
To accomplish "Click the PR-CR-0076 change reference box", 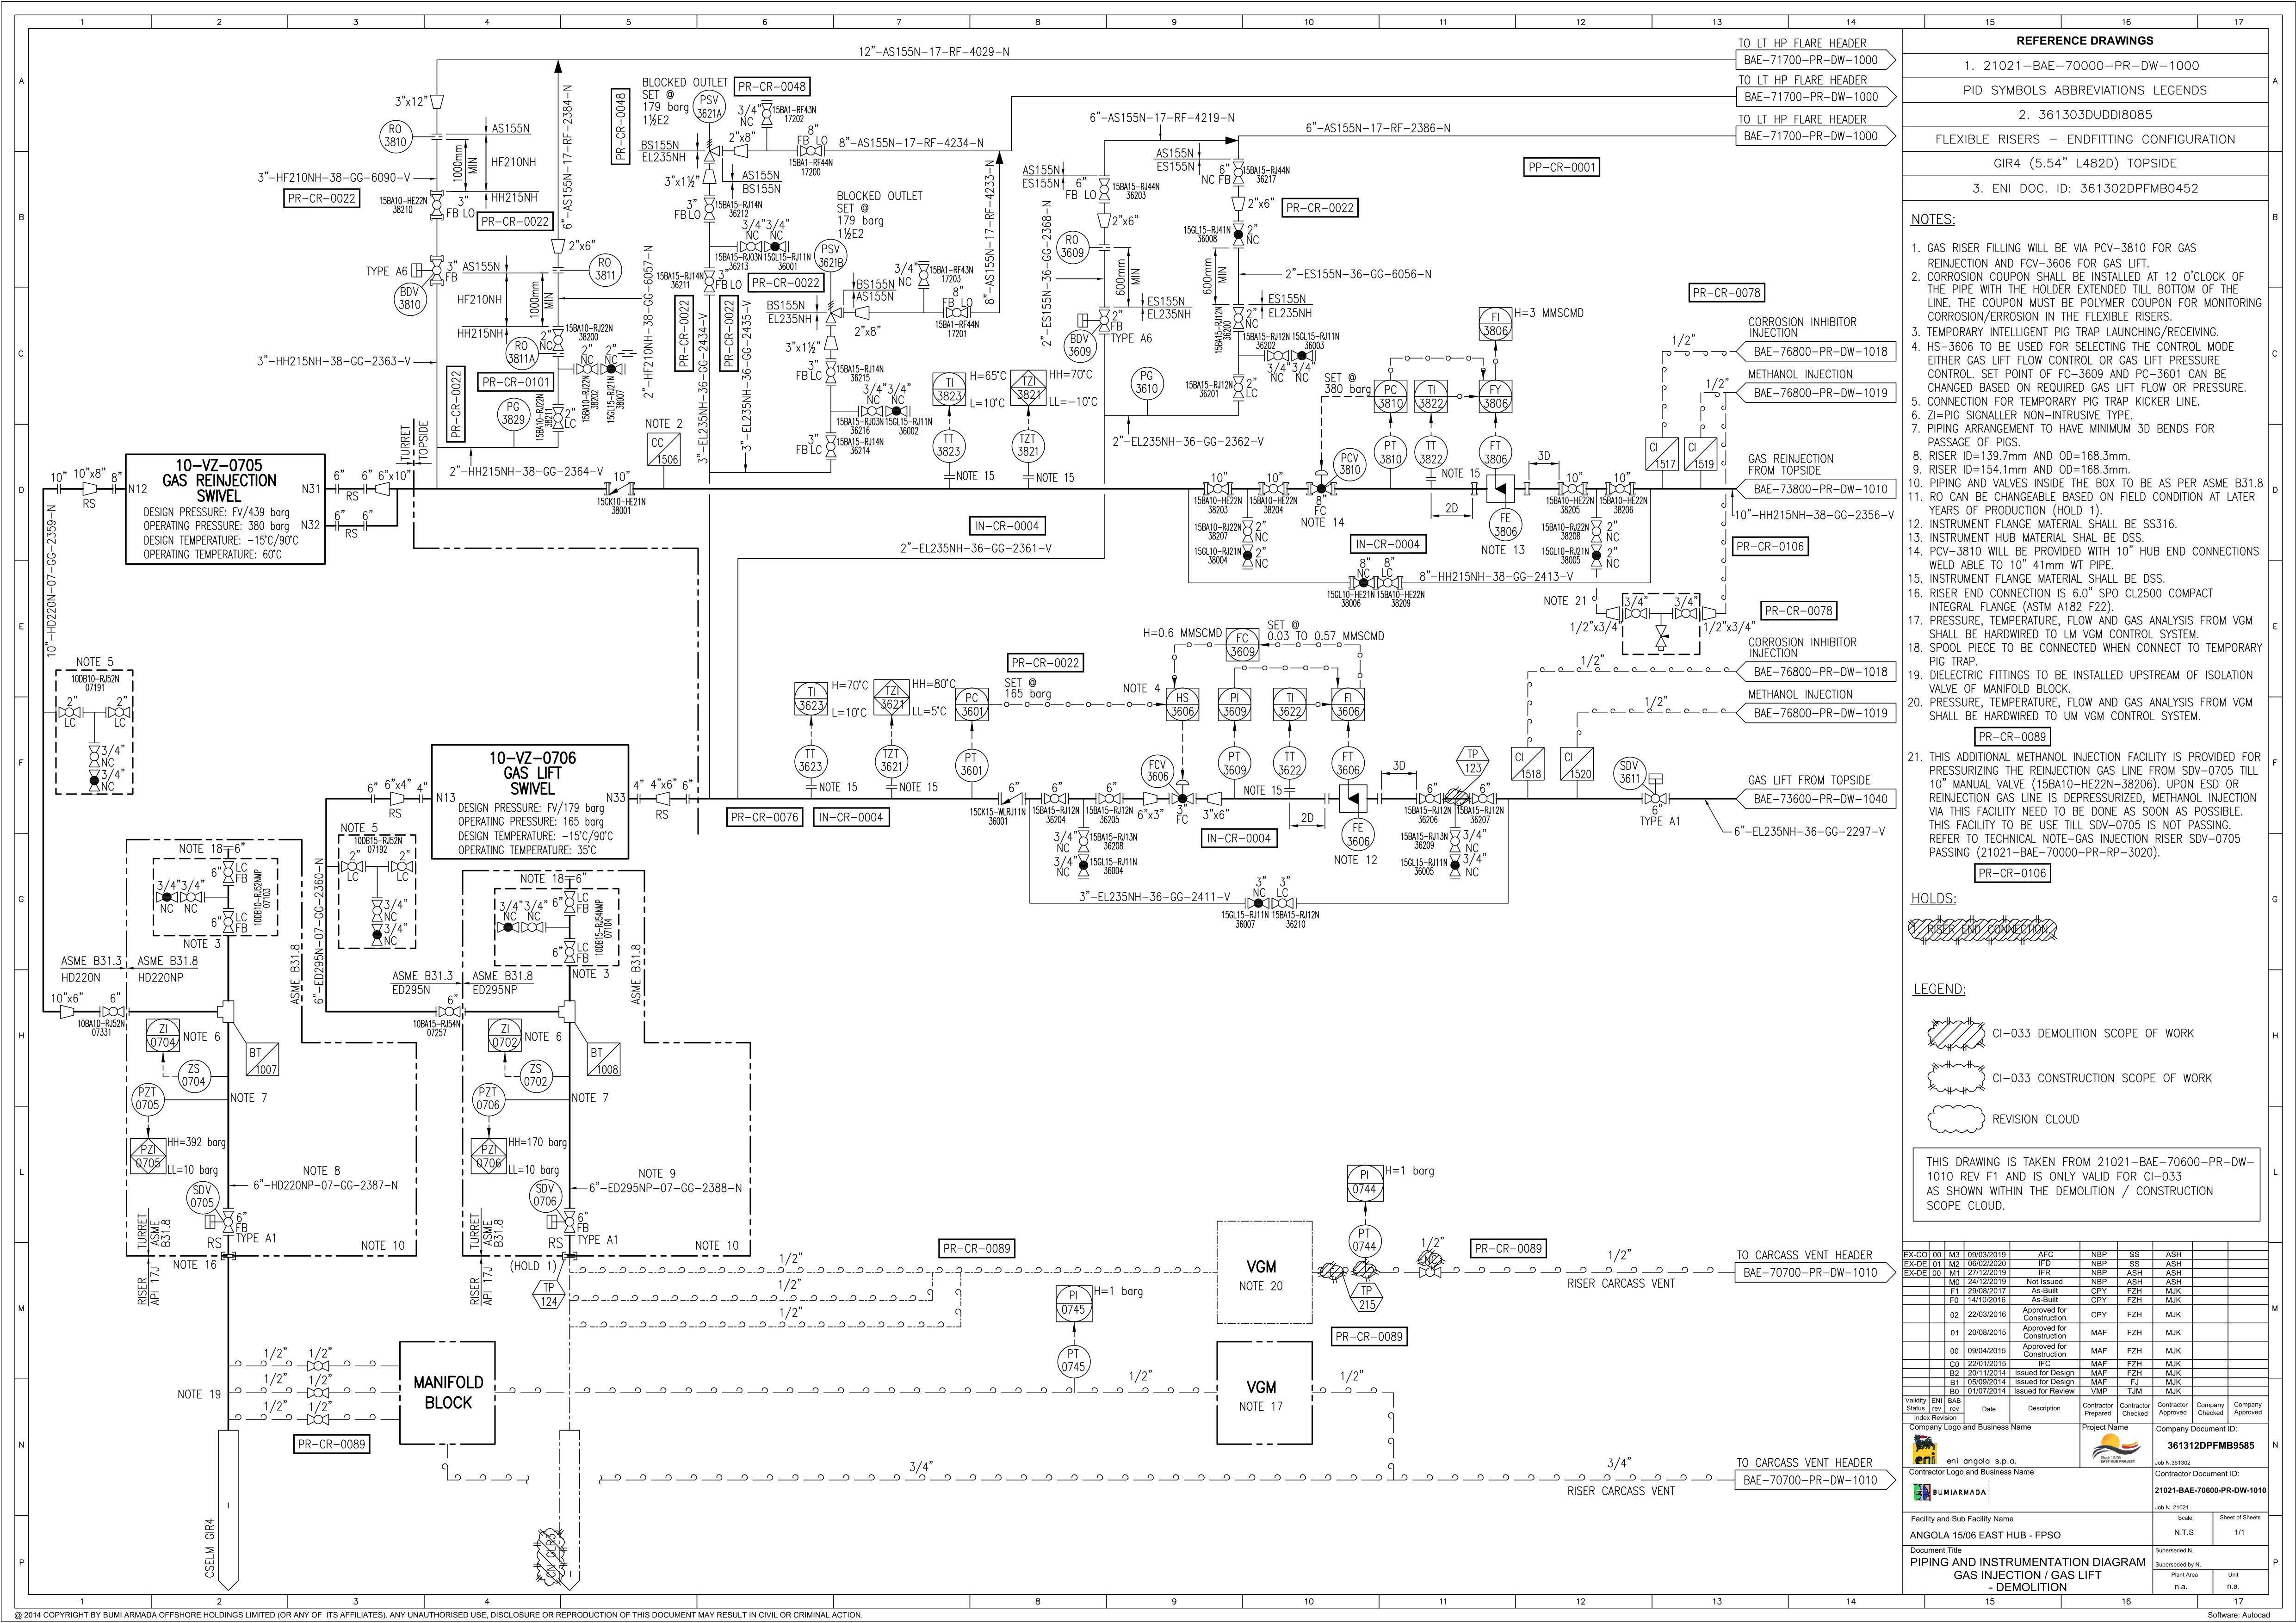I will point(765,817).
